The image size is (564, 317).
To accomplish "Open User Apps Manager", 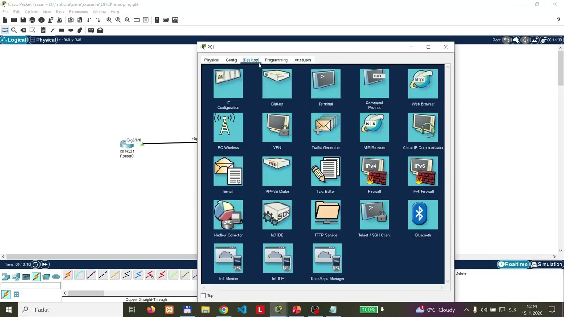I will [x=327, y=262].
